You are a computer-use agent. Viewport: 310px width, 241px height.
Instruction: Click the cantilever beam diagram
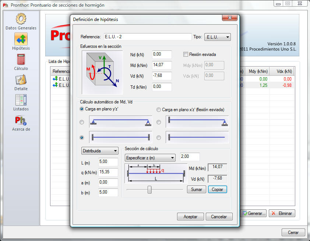tap(197, 137)
